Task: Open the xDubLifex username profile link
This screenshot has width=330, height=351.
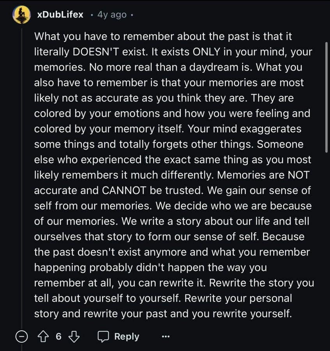Action: [60, 14]
